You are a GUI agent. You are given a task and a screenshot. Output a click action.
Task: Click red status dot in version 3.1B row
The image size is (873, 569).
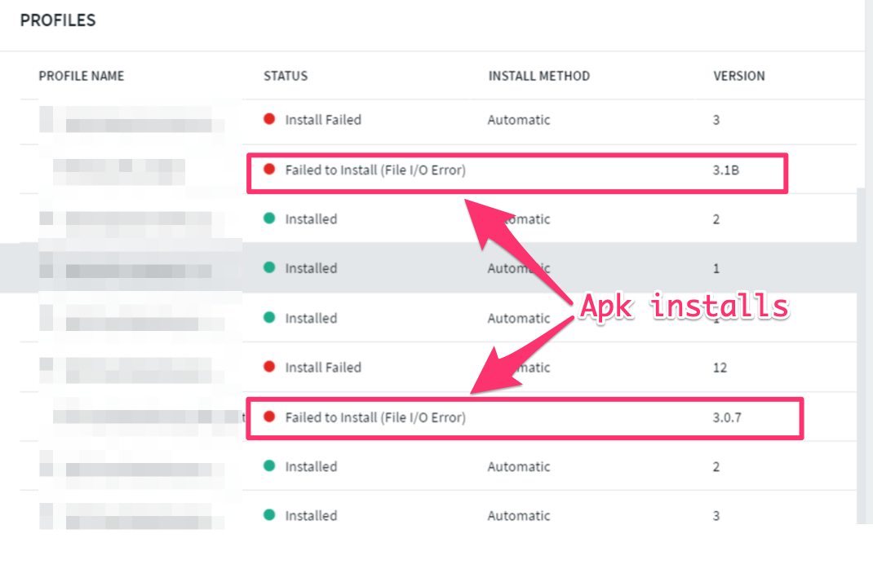(269, 170)
